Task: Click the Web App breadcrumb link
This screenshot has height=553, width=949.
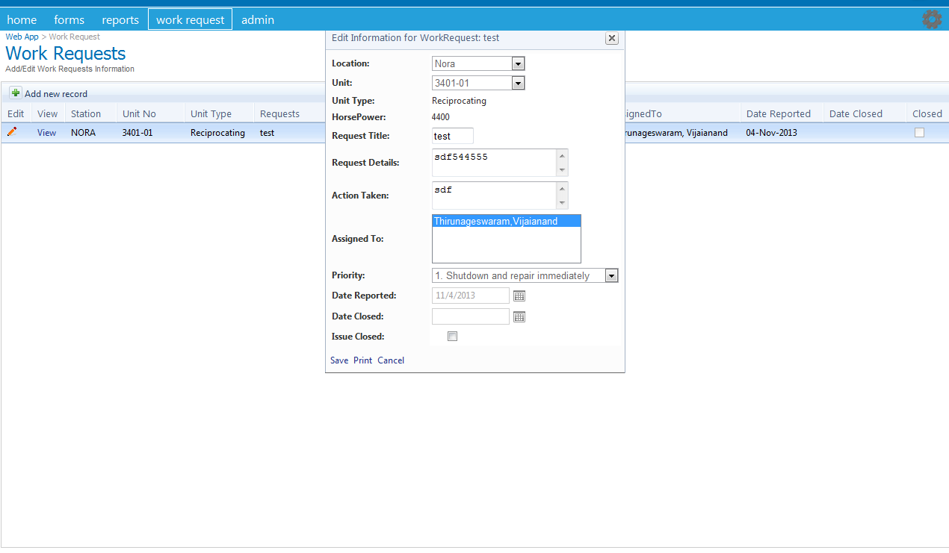Action: [x=22, y=37]
